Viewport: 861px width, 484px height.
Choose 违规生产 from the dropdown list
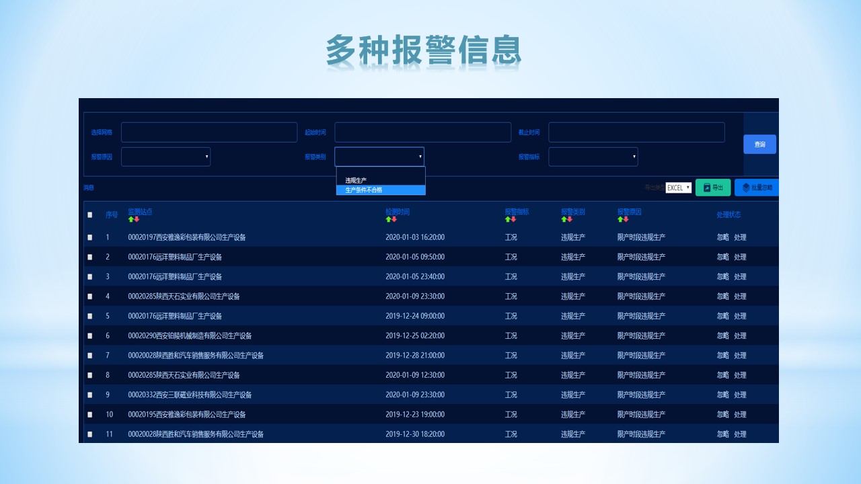pyautogui.click(x=381, y=180)
